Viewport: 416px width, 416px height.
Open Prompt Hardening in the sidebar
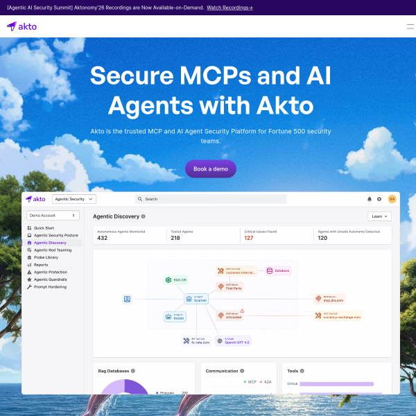50,287
